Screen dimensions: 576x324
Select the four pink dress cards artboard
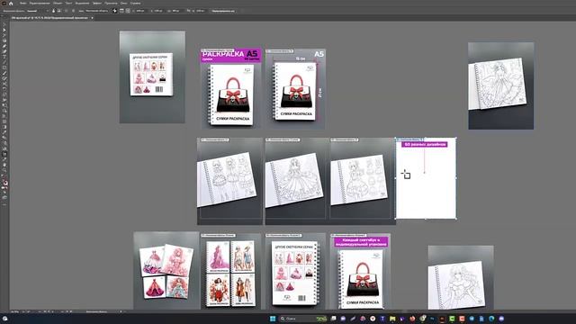166,270
